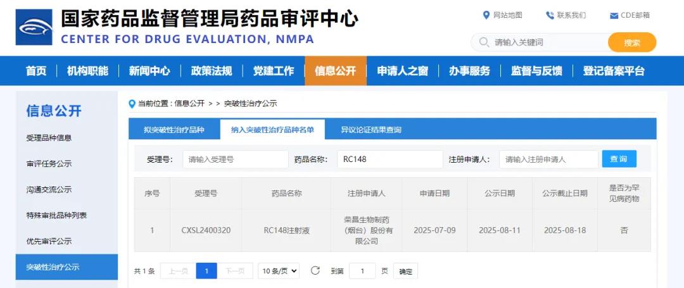
Task: Click 信息公开 in the breadcrumb
Action: coord(189,104)
